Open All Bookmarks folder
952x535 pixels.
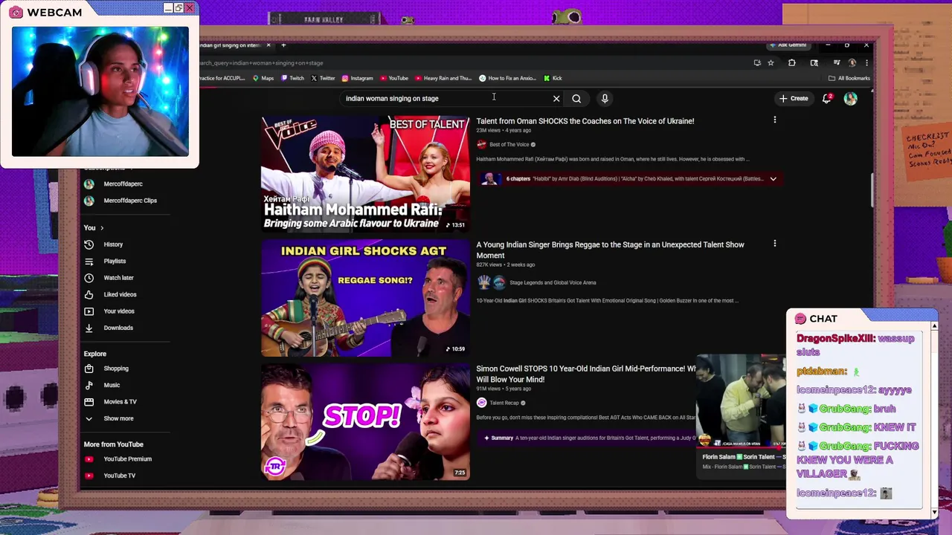[849, 78]
